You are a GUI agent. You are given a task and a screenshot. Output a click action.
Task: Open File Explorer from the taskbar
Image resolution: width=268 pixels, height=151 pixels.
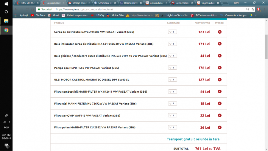point(6,21)
